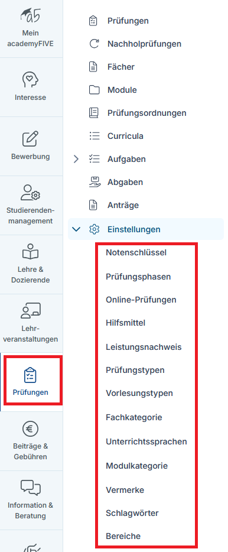
Task: Open the Fächer menu entry
Action: (121, 67)
